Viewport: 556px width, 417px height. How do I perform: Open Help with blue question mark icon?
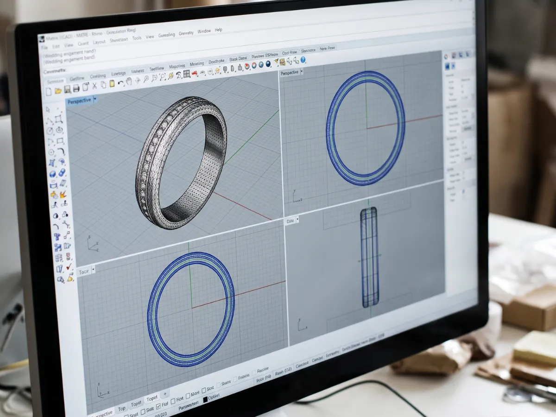pyautogui.click(x=303, y=60)
